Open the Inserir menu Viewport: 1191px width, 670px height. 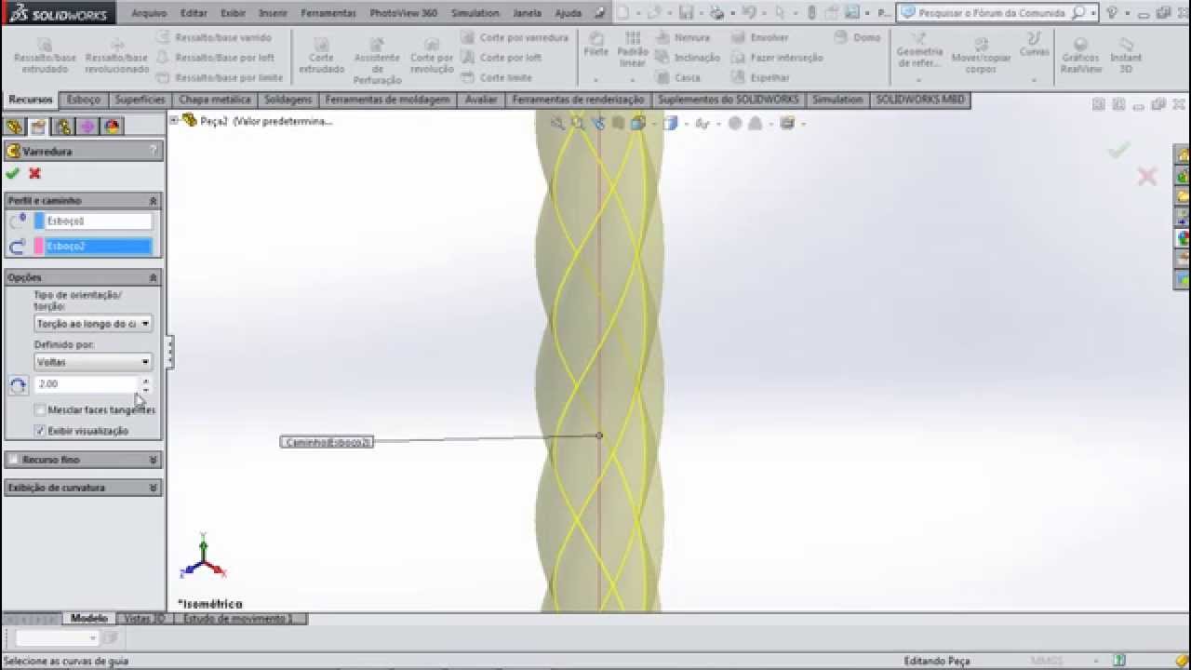[x=273, y=13]
